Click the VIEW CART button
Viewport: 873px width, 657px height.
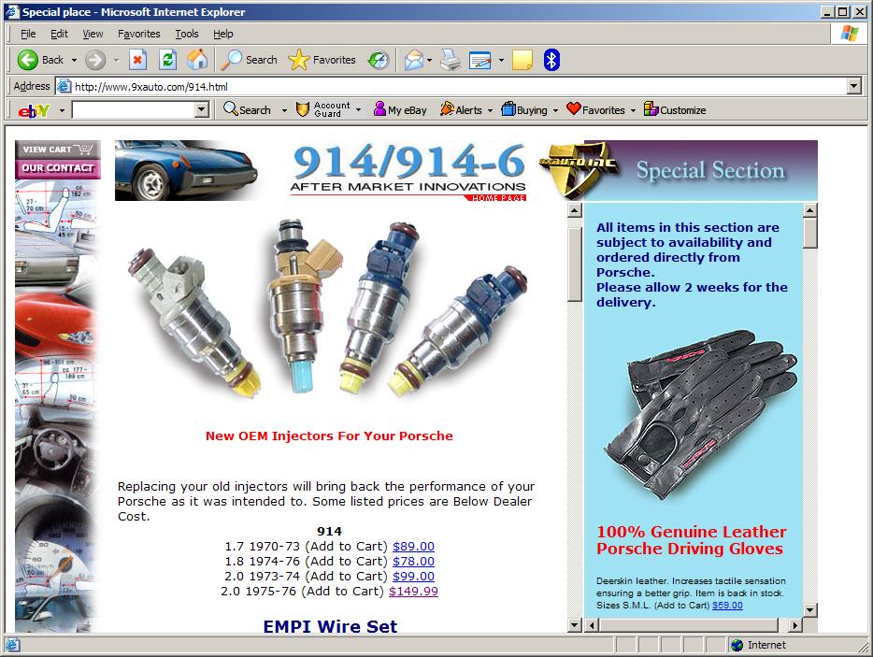point(56,150)
